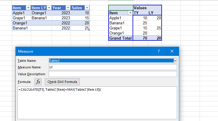Select the Orange1 cell in the source Item column
Screen dimensions: 218x121
click(22, 23)
